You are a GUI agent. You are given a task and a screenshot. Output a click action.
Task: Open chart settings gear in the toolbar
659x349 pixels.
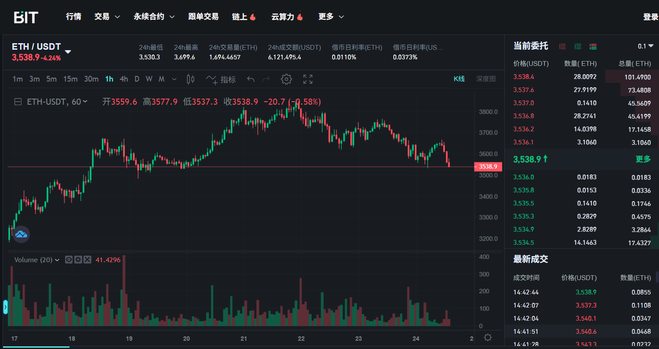click(x=286, y=79)
